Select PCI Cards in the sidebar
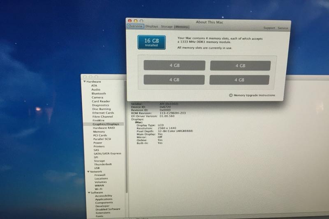Viewport: 329px width, 219px height. (100, 135)
